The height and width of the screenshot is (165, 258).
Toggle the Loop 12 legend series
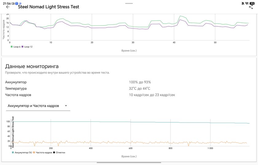27,47
